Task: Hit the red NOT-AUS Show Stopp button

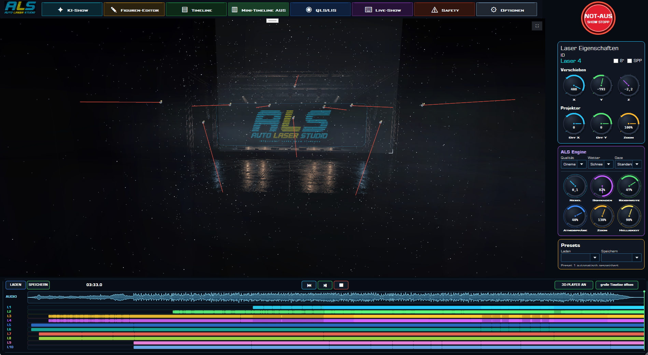Action: click(x=598, y=18)
